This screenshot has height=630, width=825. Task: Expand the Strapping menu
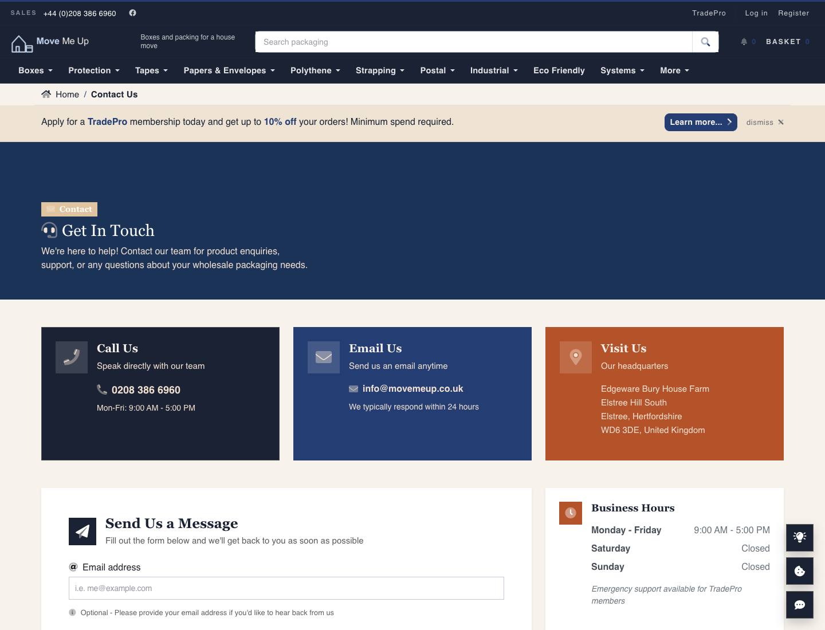(380, 70)
